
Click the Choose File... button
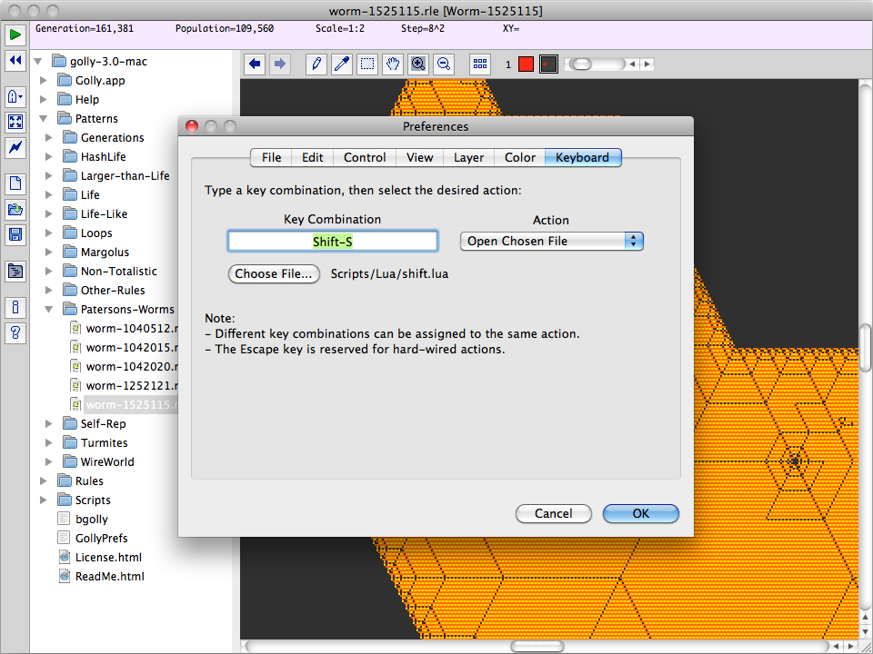tap(274, 273)
